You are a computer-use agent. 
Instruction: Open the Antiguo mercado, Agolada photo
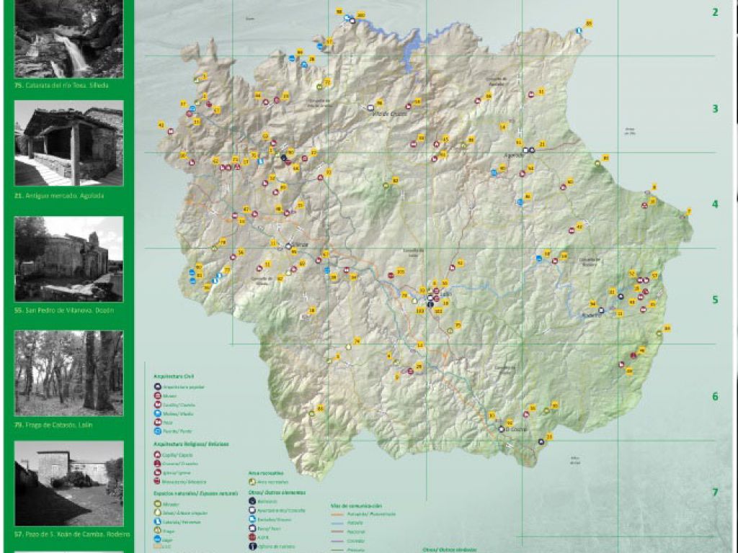(x=69, y=143)
